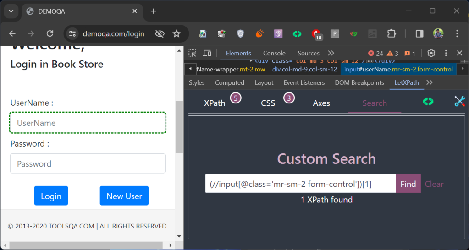469x250 pixels.
Task: Bookmark this page with the star icon
Action: tap(177, 33)
